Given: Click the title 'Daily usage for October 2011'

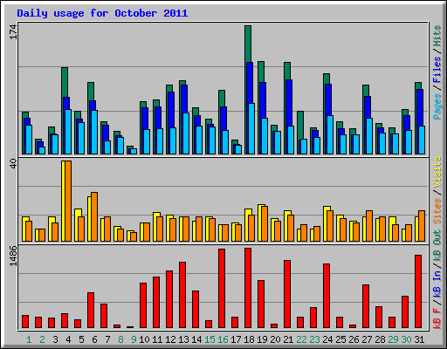Looking at the screenshot, I should tap(102, 13).
